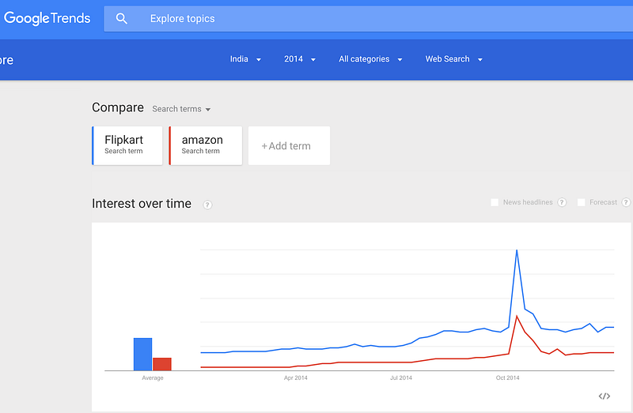Click the blue Average bar for Flipkart
The image size is (633, 413).
pos(143,355)
